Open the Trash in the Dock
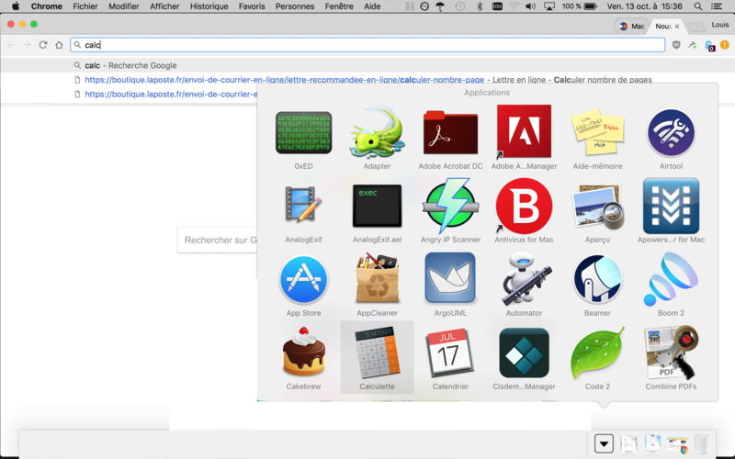Image resolution: width=735 pixels, height=459 pixels. [x=701, y=443]
